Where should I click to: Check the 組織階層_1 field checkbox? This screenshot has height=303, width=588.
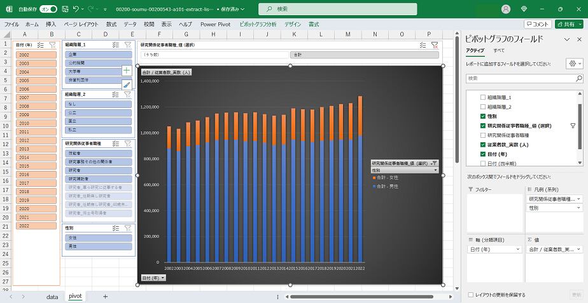click(483, 97)
